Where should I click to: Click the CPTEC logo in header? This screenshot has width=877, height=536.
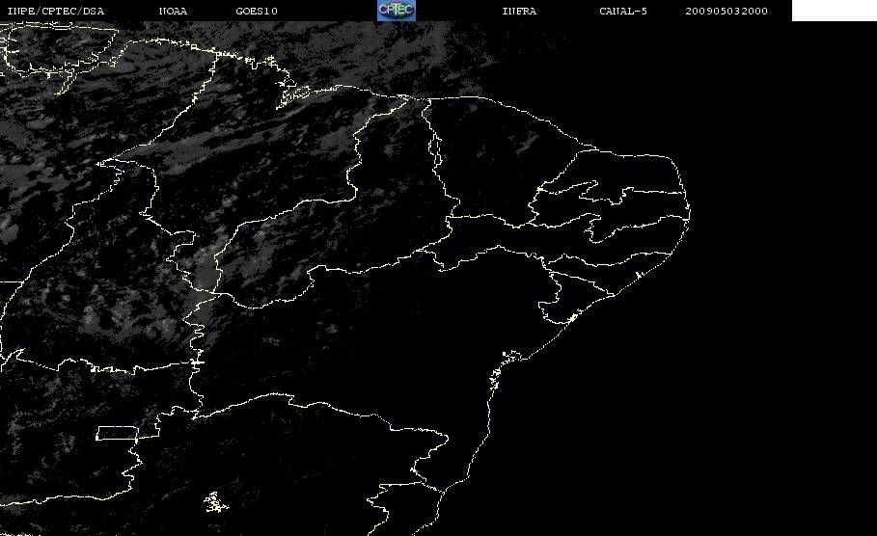(396, 10)
